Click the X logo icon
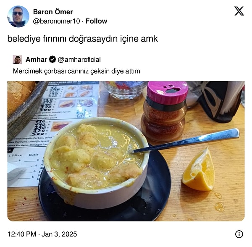Image resolution: width=252 pixels, height=247 pixels. click(x=239, y=11)
